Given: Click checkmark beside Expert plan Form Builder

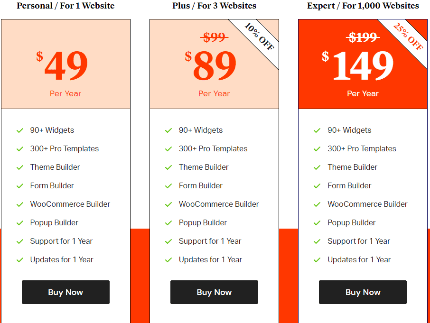Looking at the screenshot, I should [x=317, y=186].
